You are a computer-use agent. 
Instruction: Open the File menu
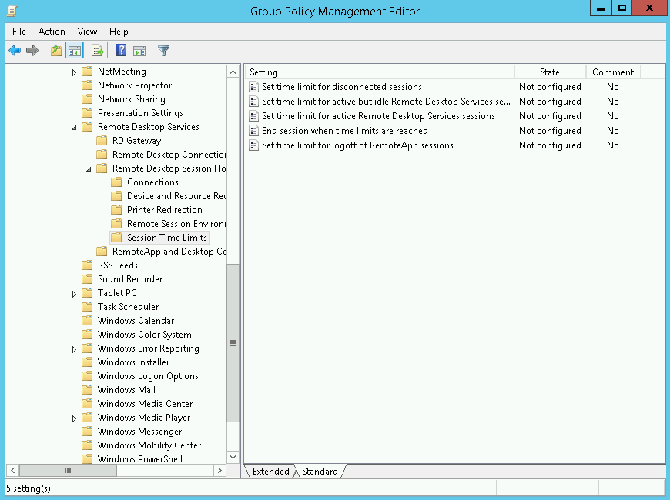click(x=19, y=32)
